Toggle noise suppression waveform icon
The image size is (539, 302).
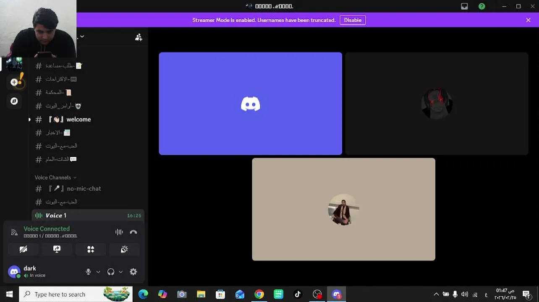(x=119, y=232)
